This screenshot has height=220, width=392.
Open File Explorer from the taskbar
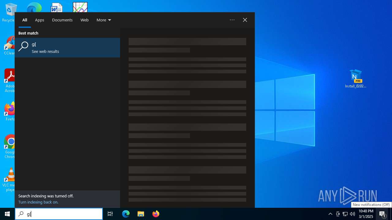click(141, 214)
